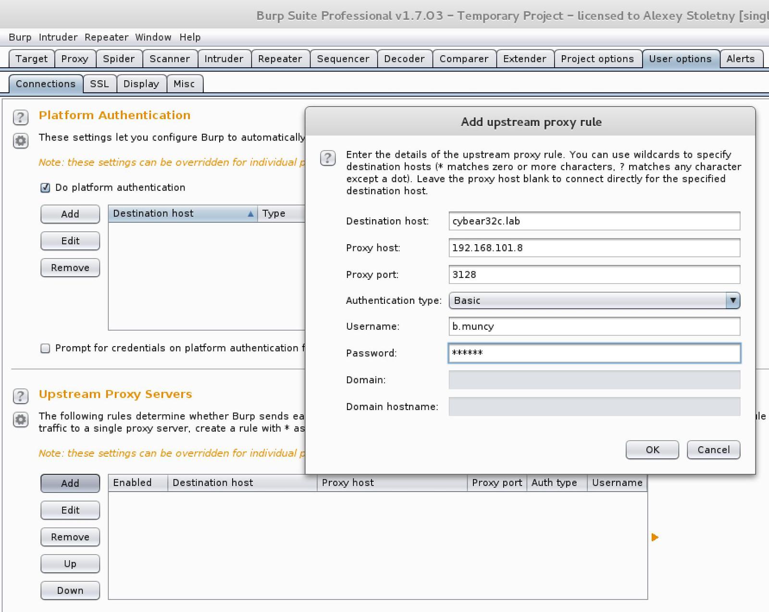The height and width of the screenshot is (612, 769).
Task: Switch to the Sequencer tab
Action: pos(343,59)
